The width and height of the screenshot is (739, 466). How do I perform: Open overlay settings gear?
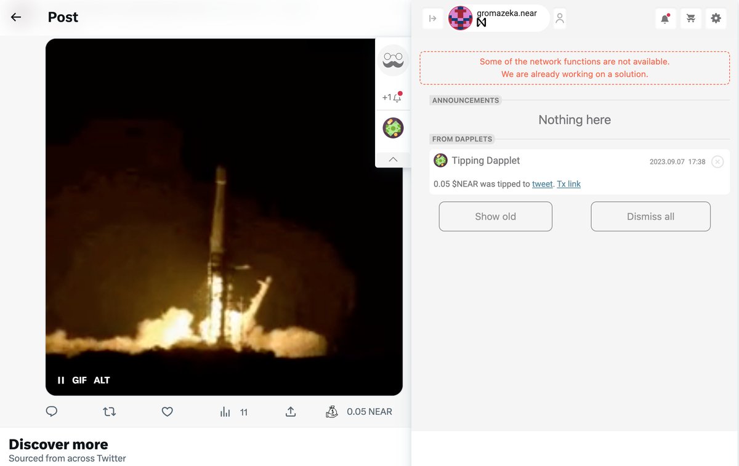716,18
